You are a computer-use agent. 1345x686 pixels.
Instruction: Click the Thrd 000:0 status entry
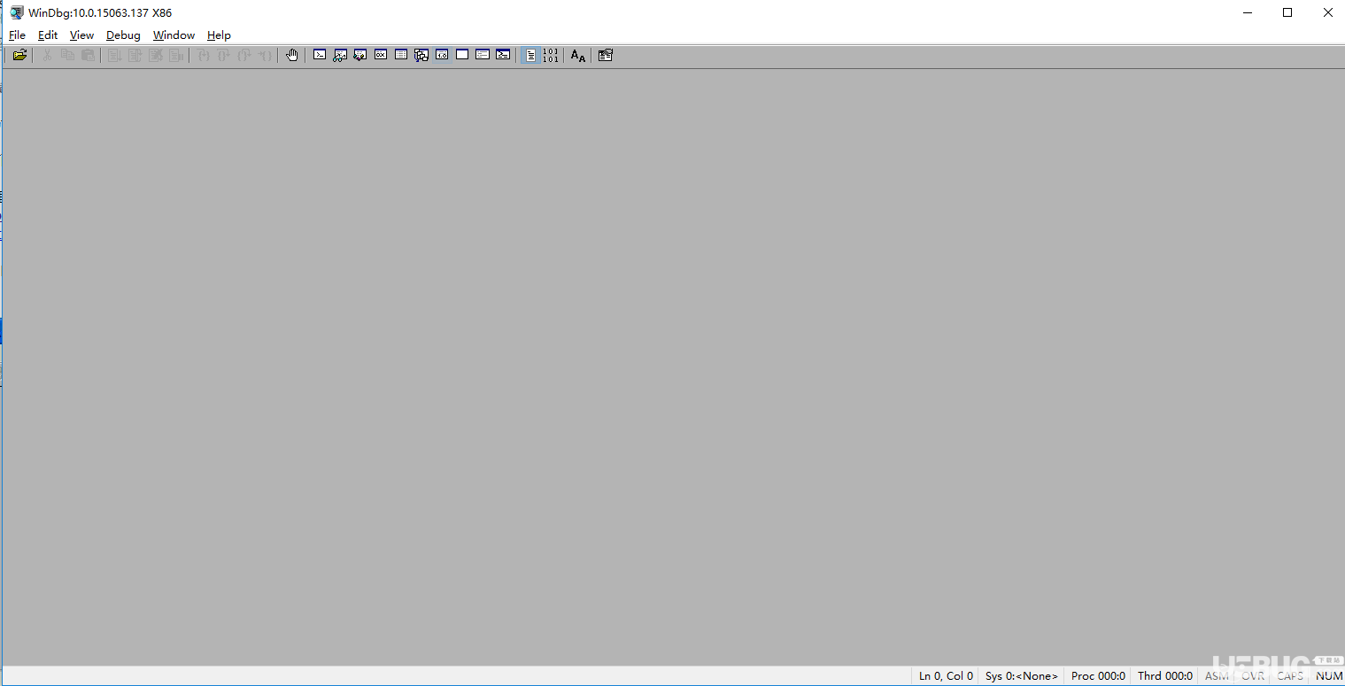coord(1165,676)
